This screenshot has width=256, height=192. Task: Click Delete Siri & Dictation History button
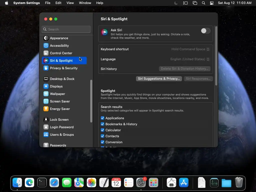click(185, 69)
